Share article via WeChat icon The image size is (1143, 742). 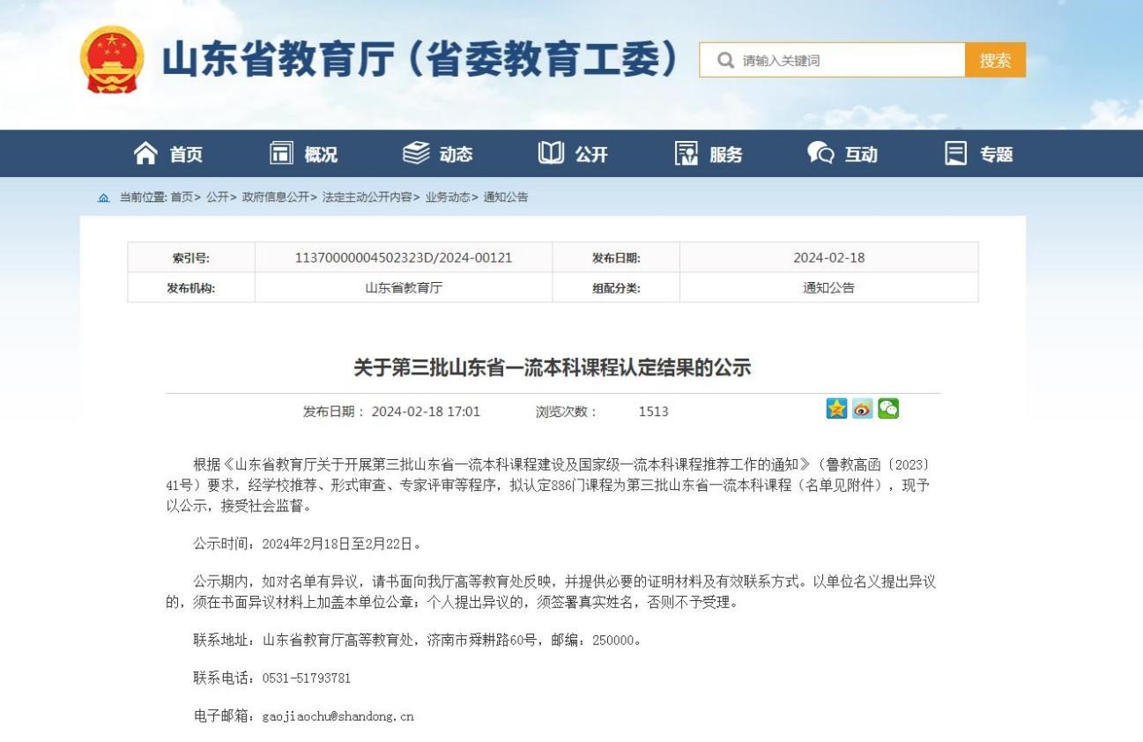pyautogui.click(x=888, y=409)
